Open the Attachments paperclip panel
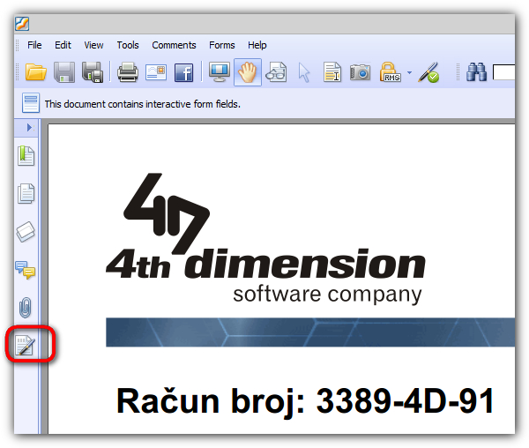This screenshot has width=529, height=448. pos(26,308)
